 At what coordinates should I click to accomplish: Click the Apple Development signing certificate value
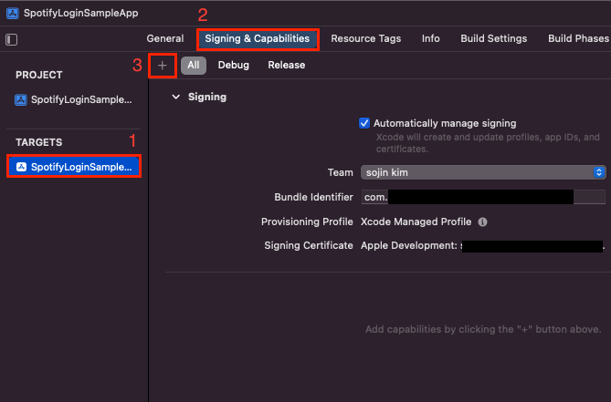pyautogui.click(x=482, y=246)
